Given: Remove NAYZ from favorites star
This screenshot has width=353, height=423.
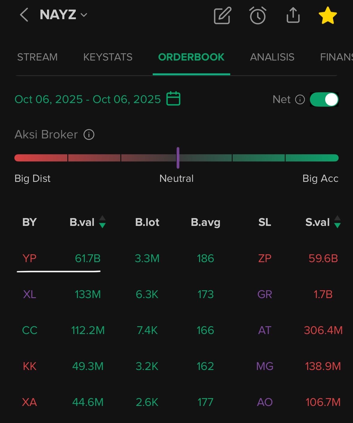Looking at the screenshot, I should (328, 16).
